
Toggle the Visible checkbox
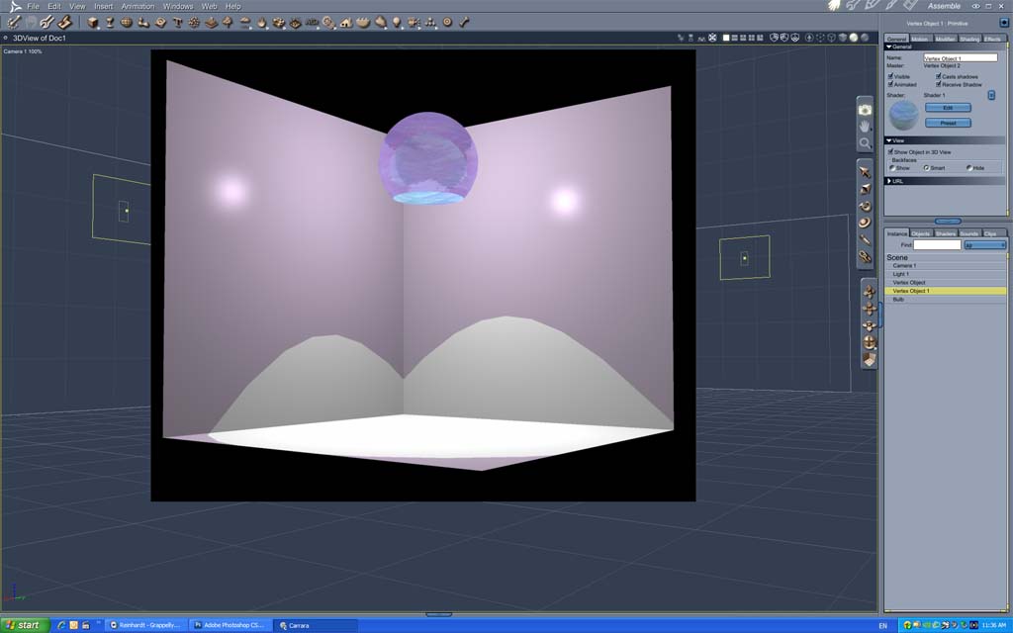[891, 76]
